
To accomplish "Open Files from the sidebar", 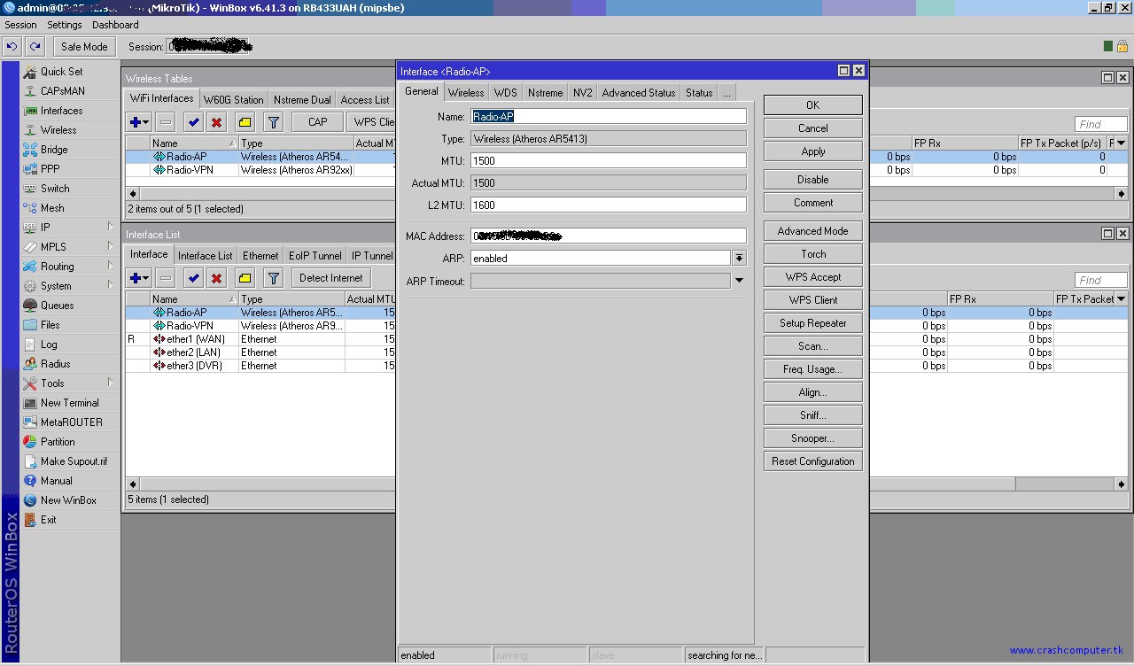I will [x=50, y=325].
